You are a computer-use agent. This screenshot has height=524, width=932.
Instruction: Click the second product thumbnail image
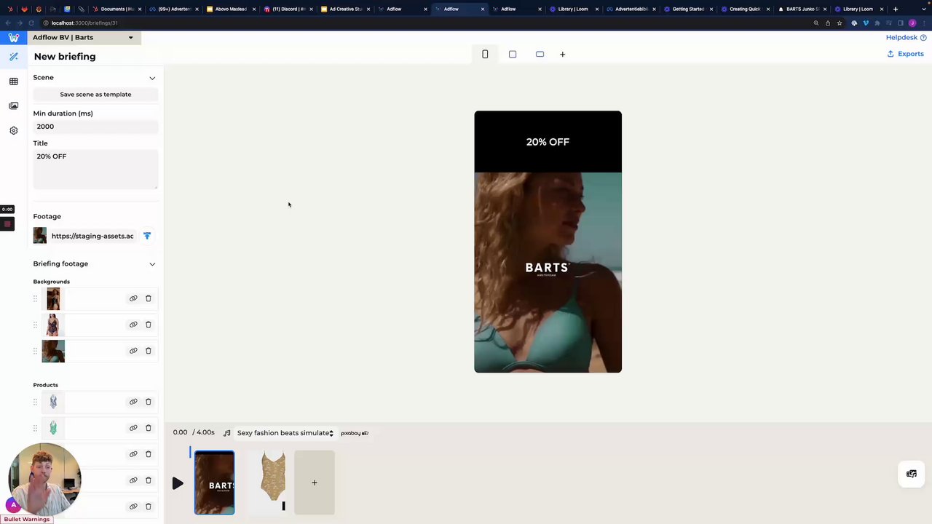tap(53, 428)
